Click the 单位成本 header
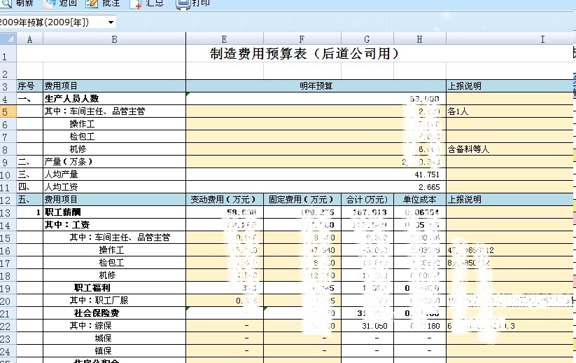Viewport: 576px width, 363px height. coord(419,199)
